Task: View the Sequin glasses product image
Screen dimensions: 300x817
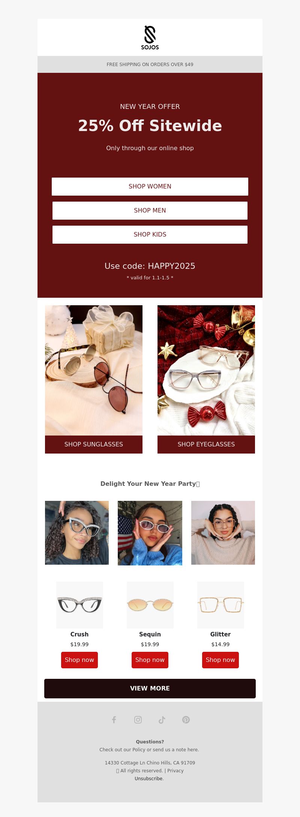Action: [150, 605]
